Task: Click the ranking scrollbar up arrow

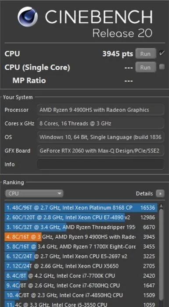Action: tap(162, 206)
